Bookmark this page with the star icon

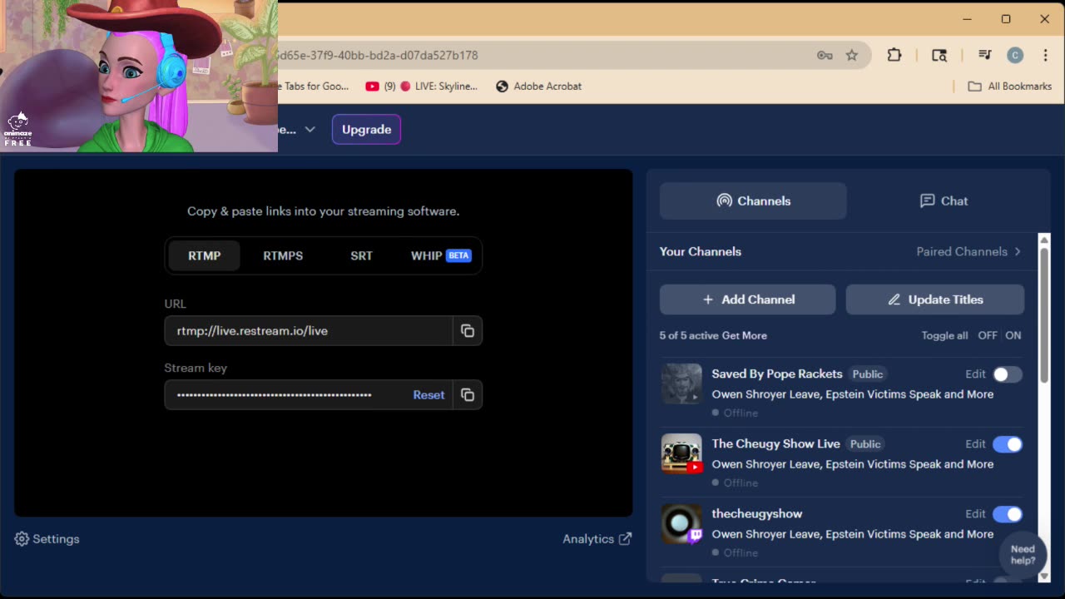pyautogui.click(x=852, y=55)
